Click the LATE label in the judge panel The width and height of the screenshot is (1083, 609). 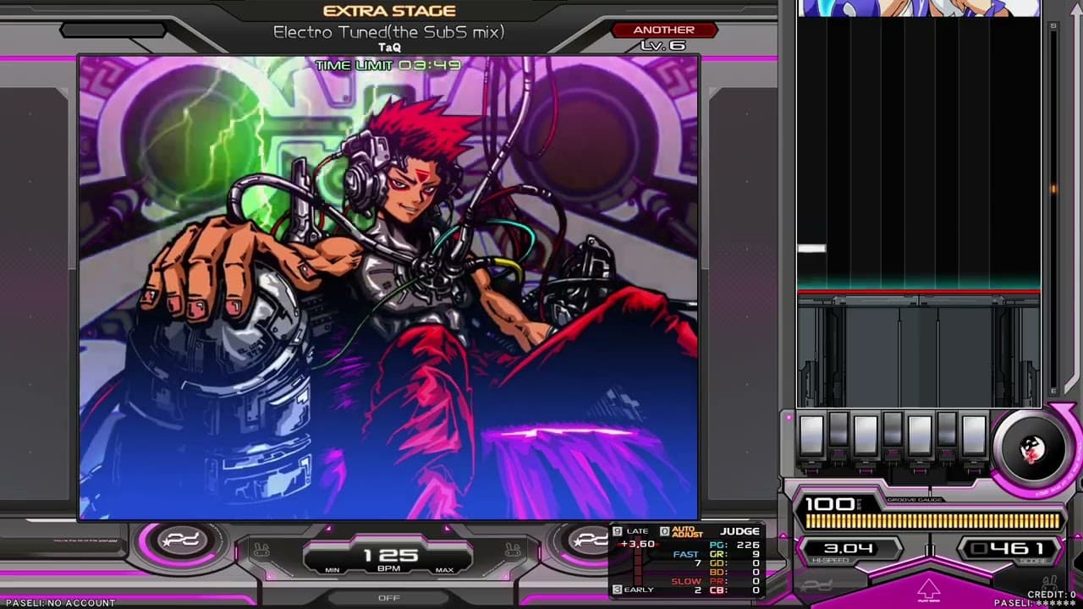click(637, 531)
